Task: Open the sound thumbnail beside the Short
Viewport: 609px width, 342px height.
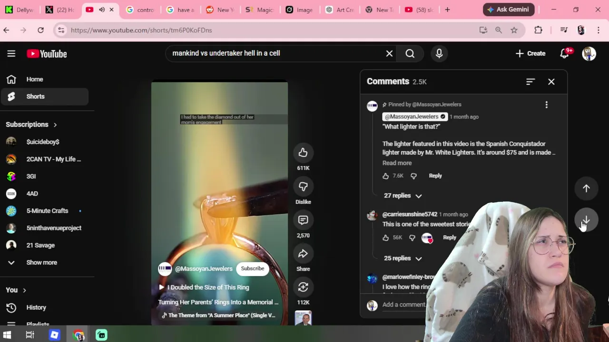Action: click(x=303, y=318)
